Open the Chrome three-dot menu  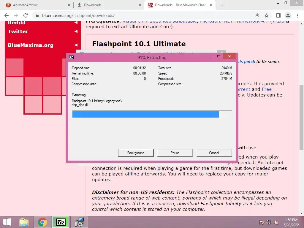point(297,15)
